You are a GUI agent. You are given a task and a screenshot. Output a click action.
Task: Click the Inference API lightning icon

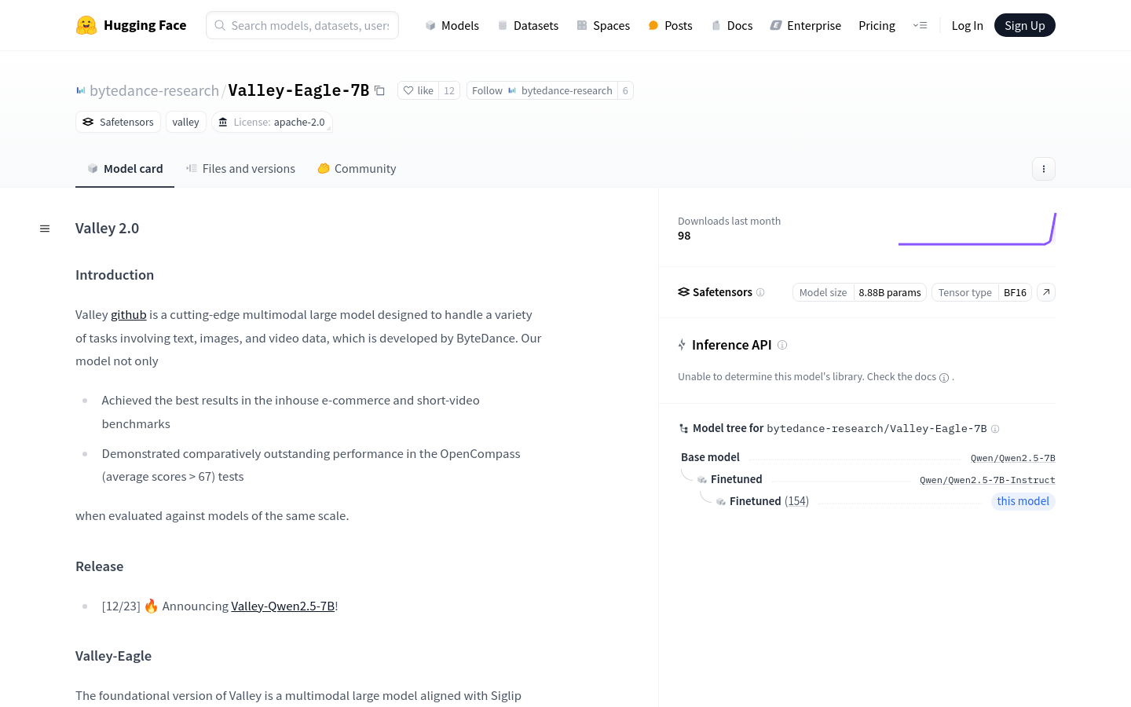coord(682,345)
